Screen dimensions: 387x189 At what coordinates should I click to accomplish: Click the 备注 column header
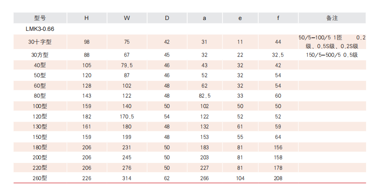point(332,18)
